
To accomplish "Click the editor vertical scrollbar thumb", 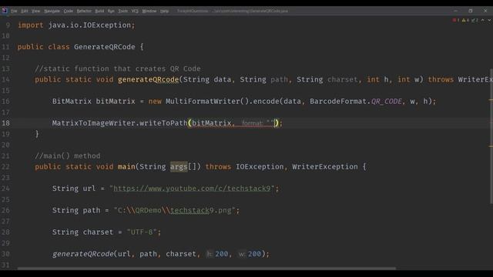I will [x=491, y=136].
